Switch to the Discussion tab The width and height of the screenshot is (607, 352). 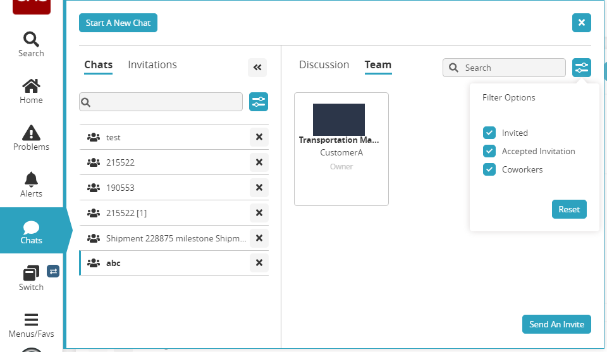324,65
